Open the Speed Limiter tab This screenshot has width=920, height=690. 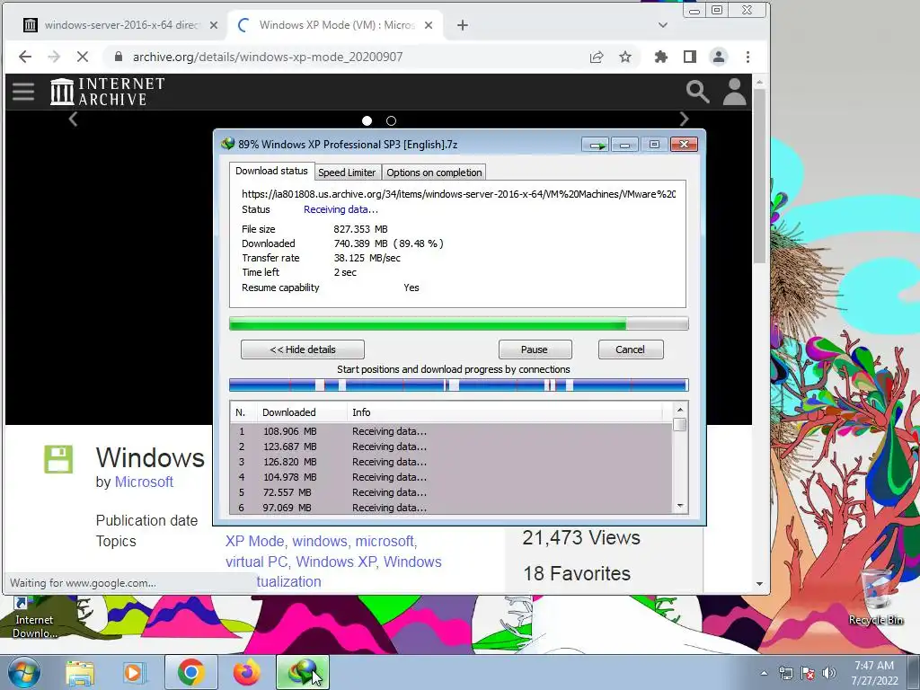347,172
